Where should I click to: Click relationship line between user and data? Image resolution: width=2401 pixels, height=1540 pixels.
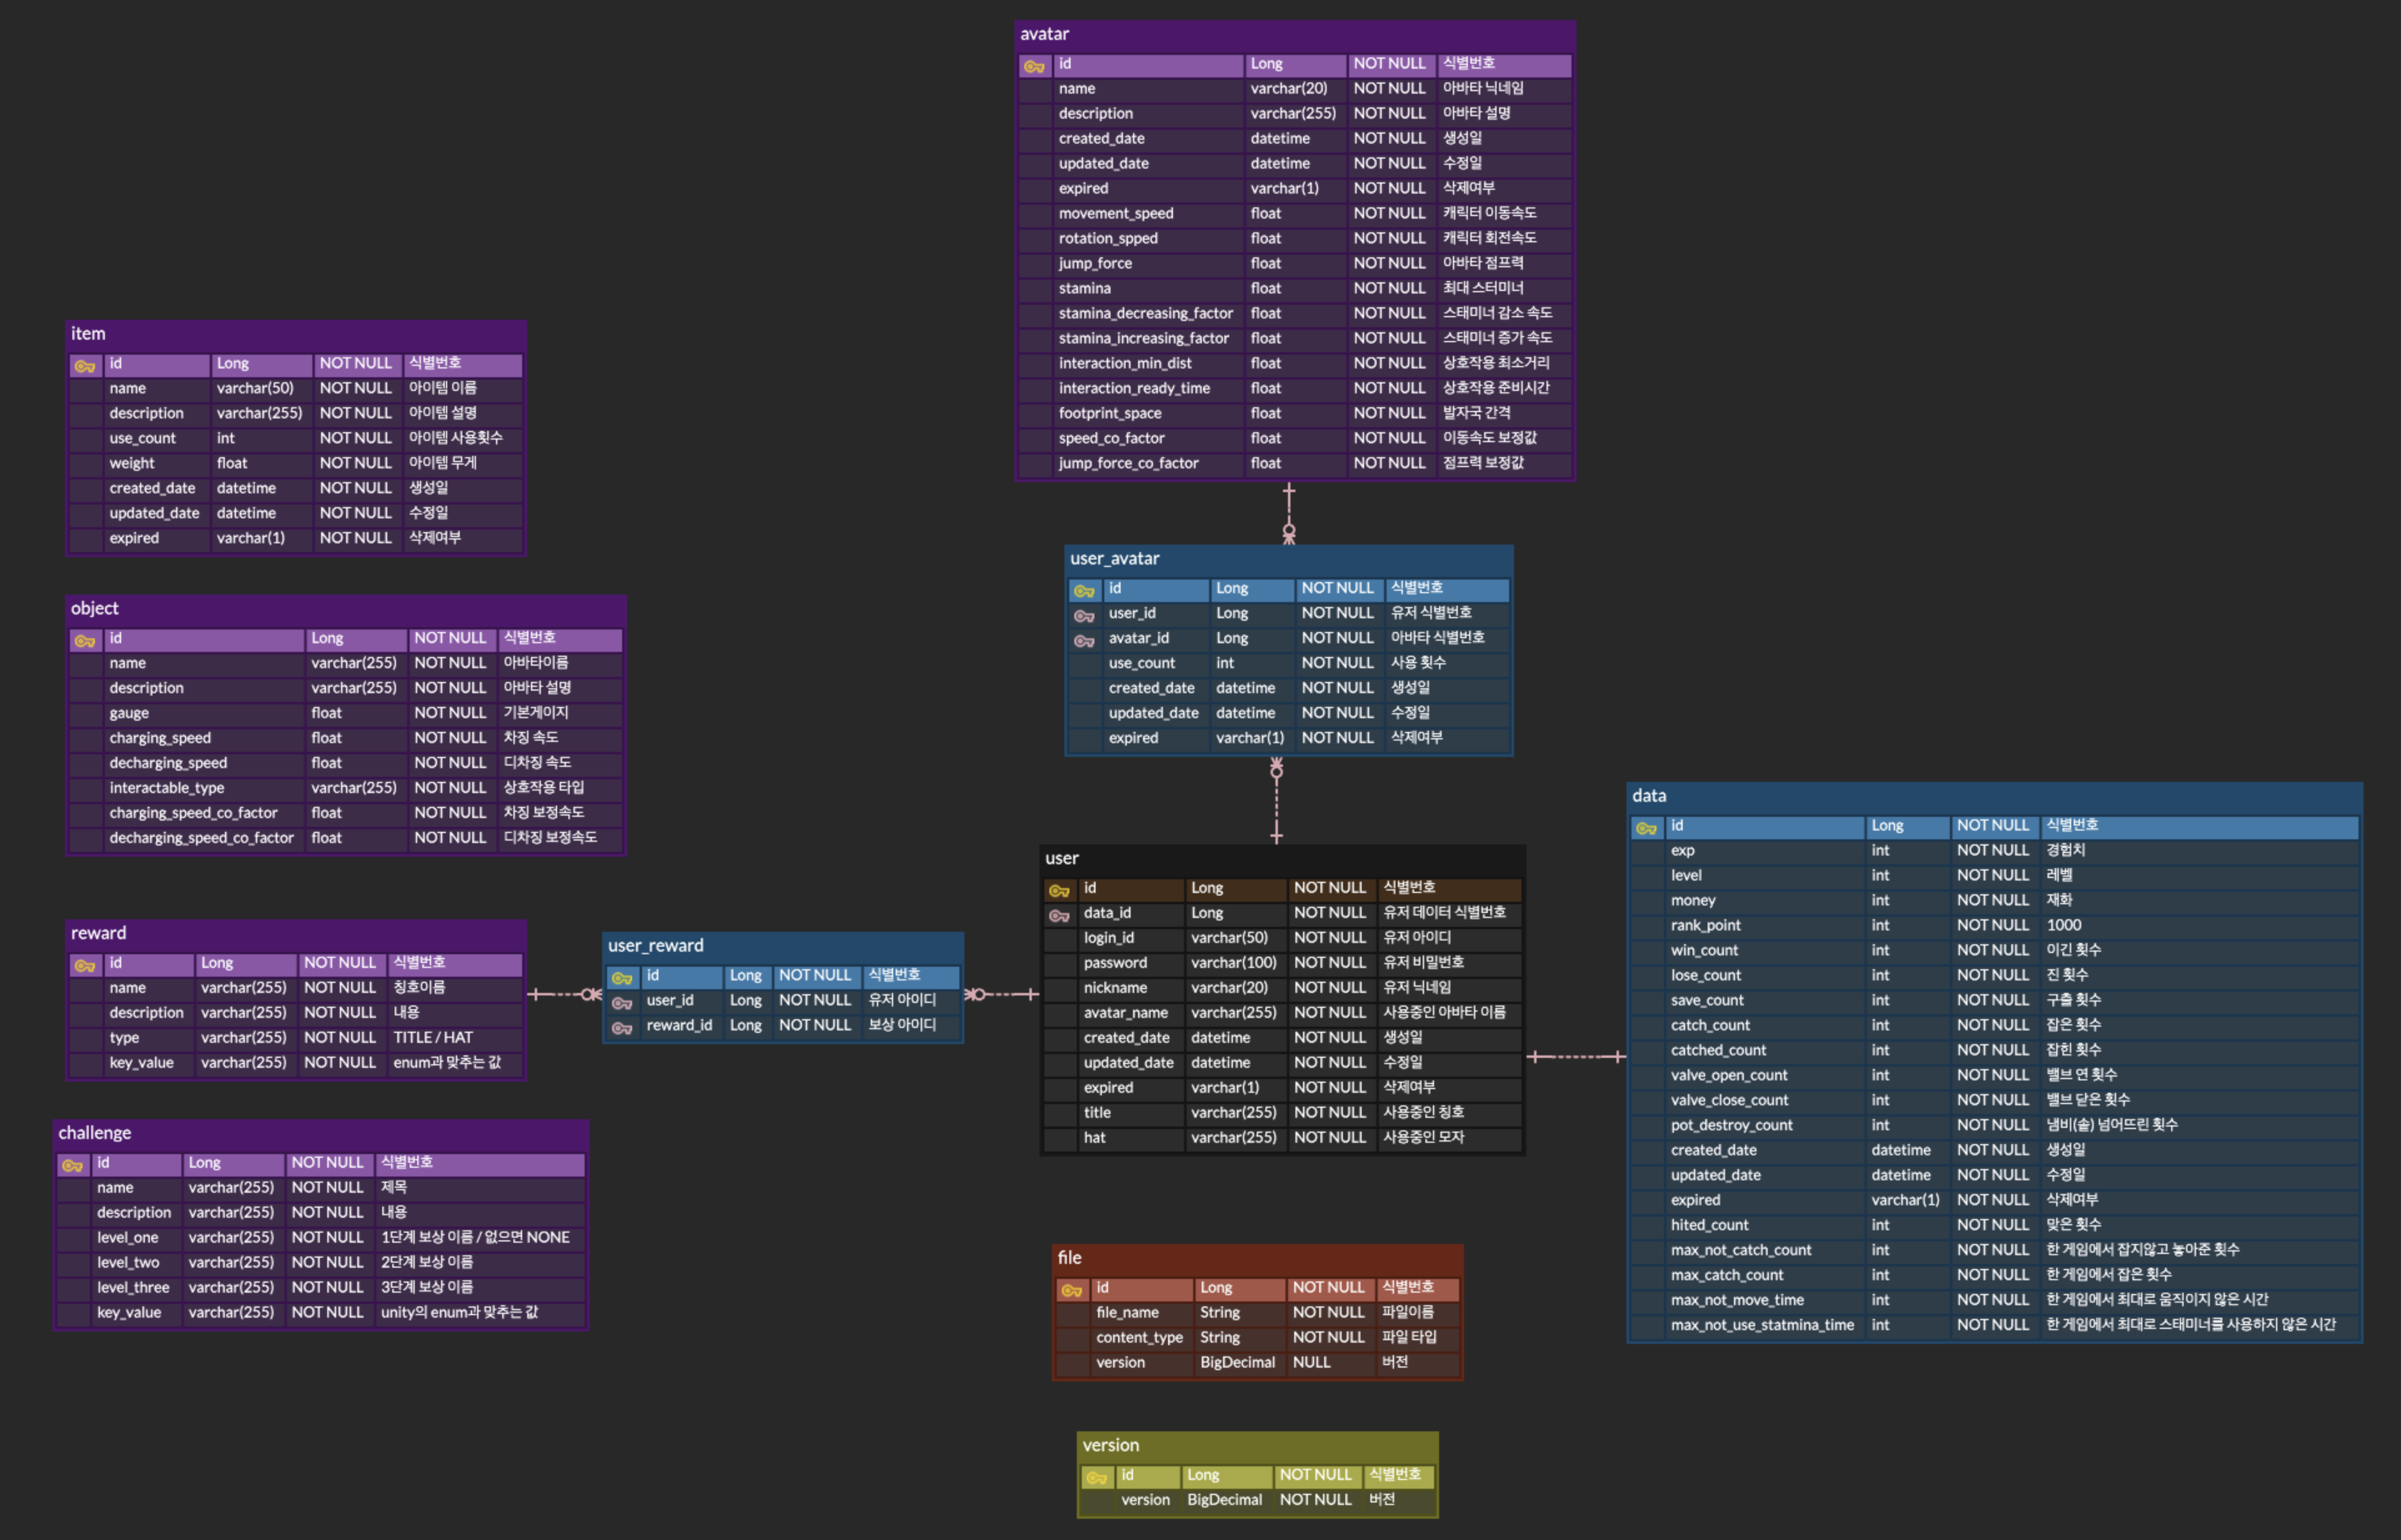point(1576,1056)
